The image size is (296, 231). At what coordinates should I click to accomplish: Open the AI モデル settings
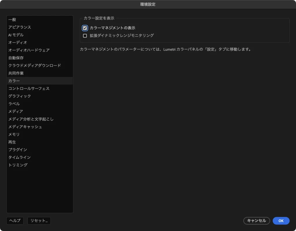[40, 35]
